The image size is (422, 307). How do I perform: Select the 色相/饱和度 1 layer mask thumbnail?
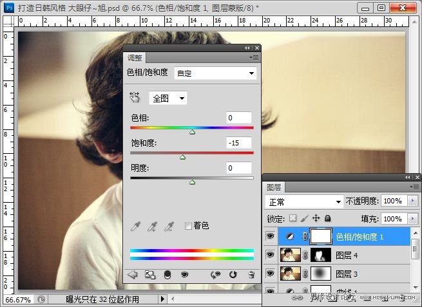[x=321, y=237]
